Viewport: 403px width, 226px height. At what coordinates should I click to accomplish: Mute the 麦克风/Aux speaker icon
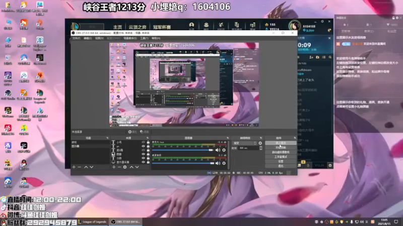coord(218,150)
